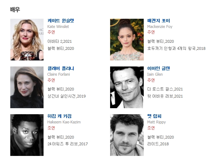Click the 이아인 글렌 name link
Image resolution: width=211 pixels, height=163 pixels.
159,68
